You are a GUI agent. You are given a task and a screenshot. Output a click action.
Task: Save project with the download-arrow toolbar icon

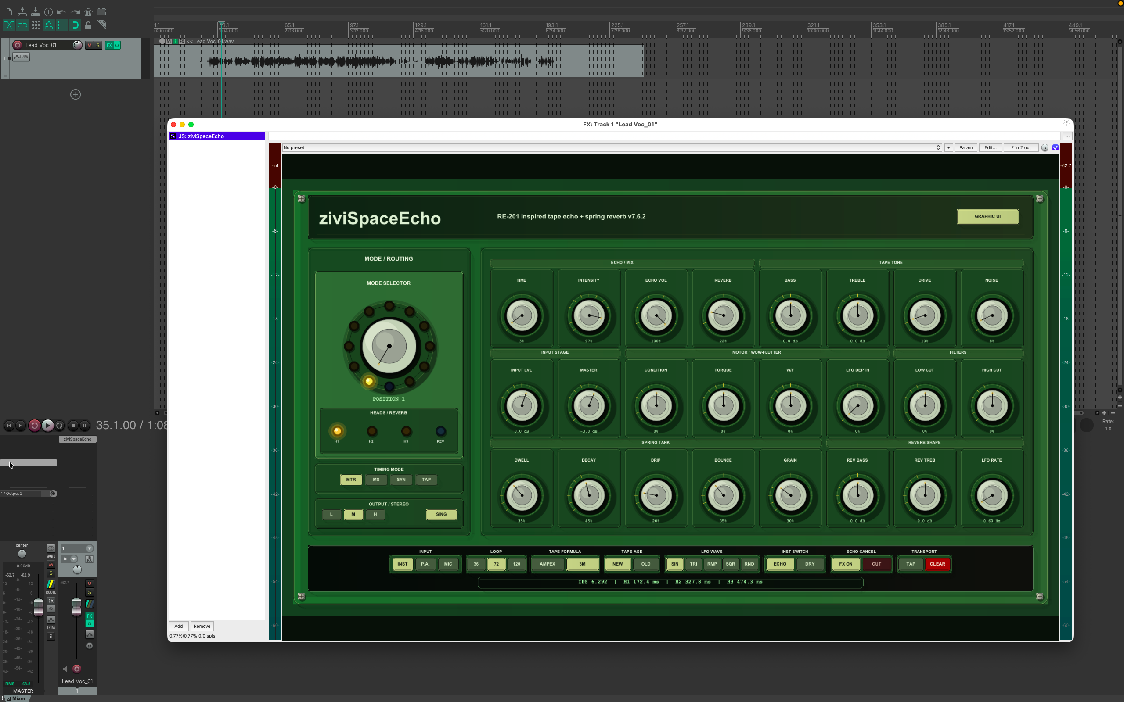(35, 12)
